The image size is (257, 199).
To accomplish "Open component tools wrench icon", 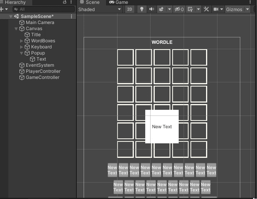I will 206,9.
